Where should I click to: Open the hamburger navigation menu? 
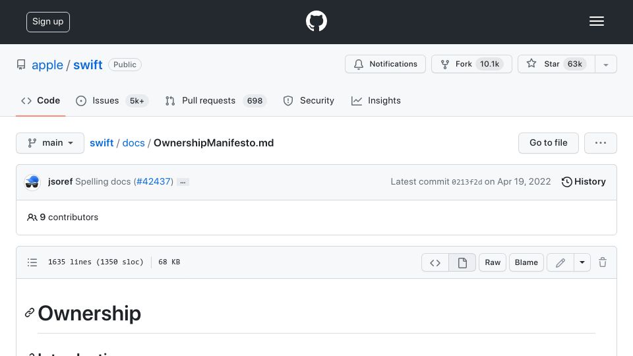596,21
